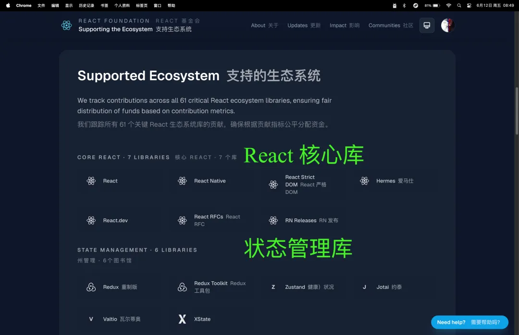Click the Redux logo icon
The width and height of the screenshot is (519, 335).
[x=91, y=287]
